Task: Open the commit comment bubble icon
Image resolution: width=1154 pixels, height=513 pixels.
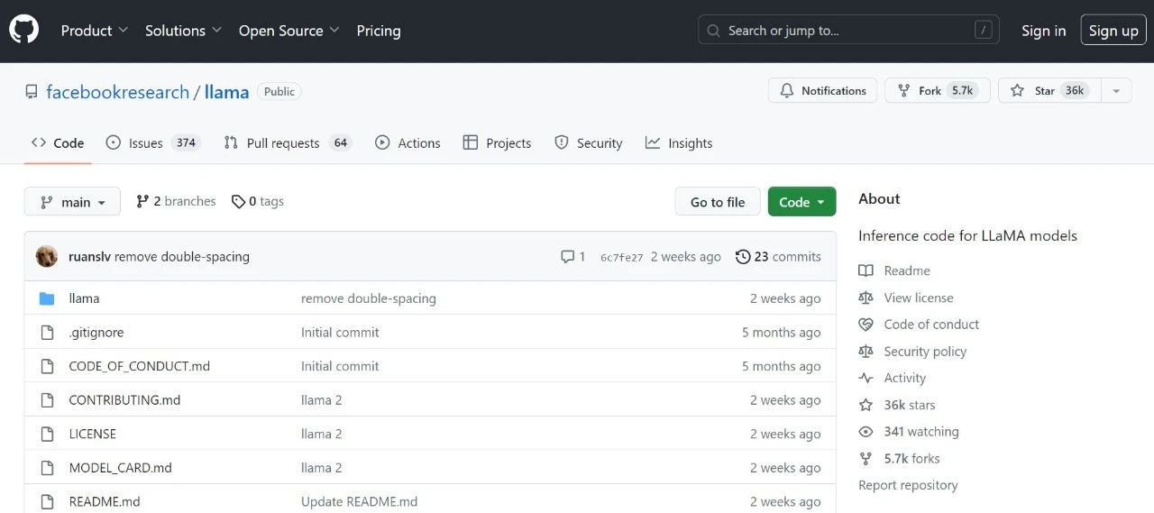Action: click(x=567, y=257)
